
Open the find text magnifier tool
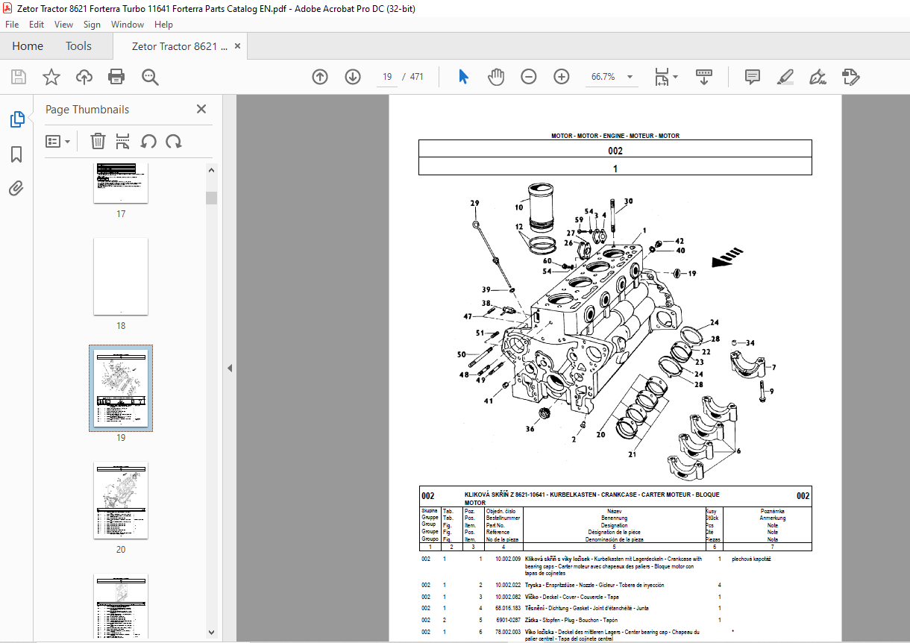point(150,77)
